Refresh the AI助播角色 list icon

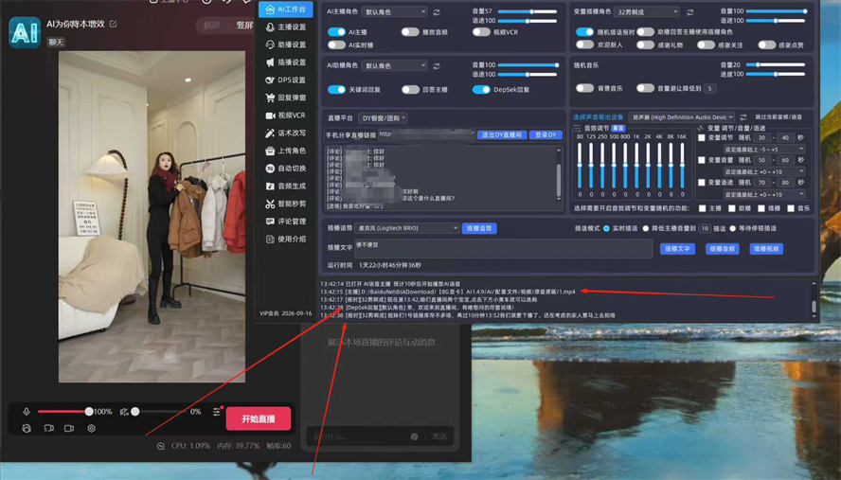tap(437, 66)
